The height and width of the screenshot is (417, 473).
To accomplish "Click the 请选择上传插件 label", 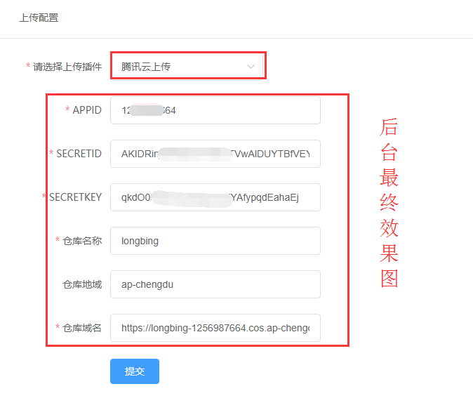I will pyautogui.click(x=67, y=67).
